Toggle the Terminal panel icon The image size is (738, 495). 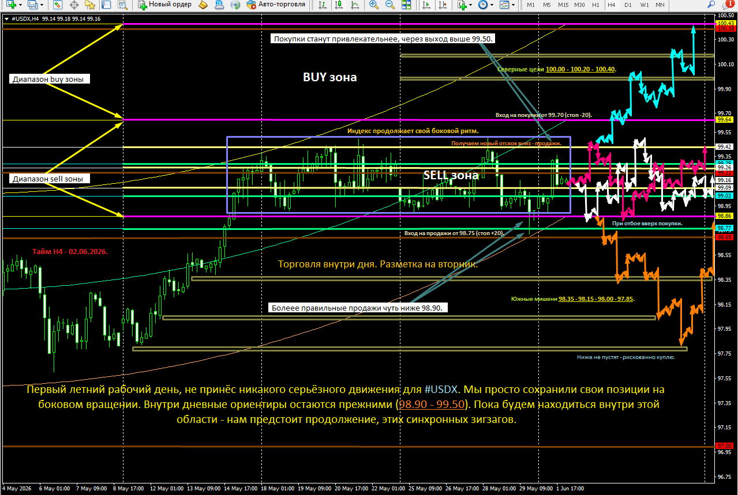click(106, 5)
